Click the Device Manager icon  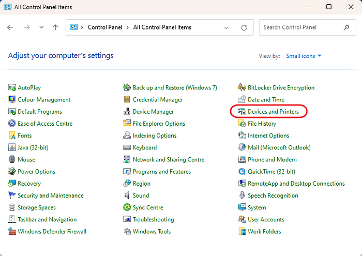127,112
